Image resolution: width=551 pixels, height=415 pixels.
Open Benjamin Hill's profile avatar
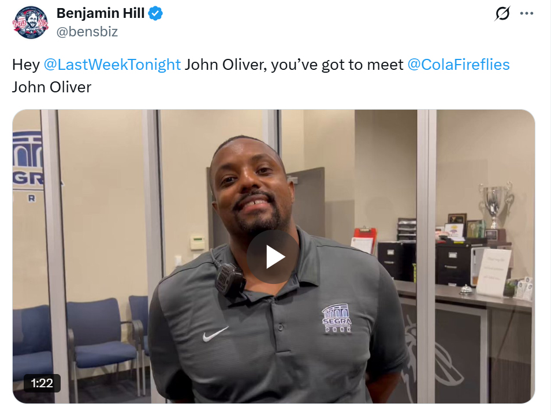[x=30, y=22]
